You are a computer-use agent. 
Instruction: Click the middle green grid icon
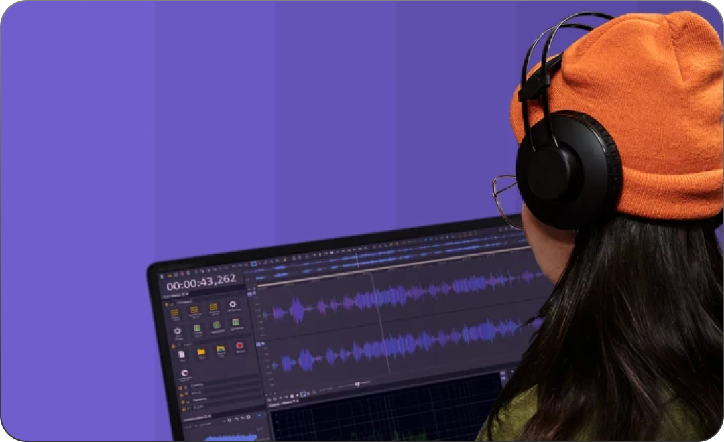click(216, 325)
